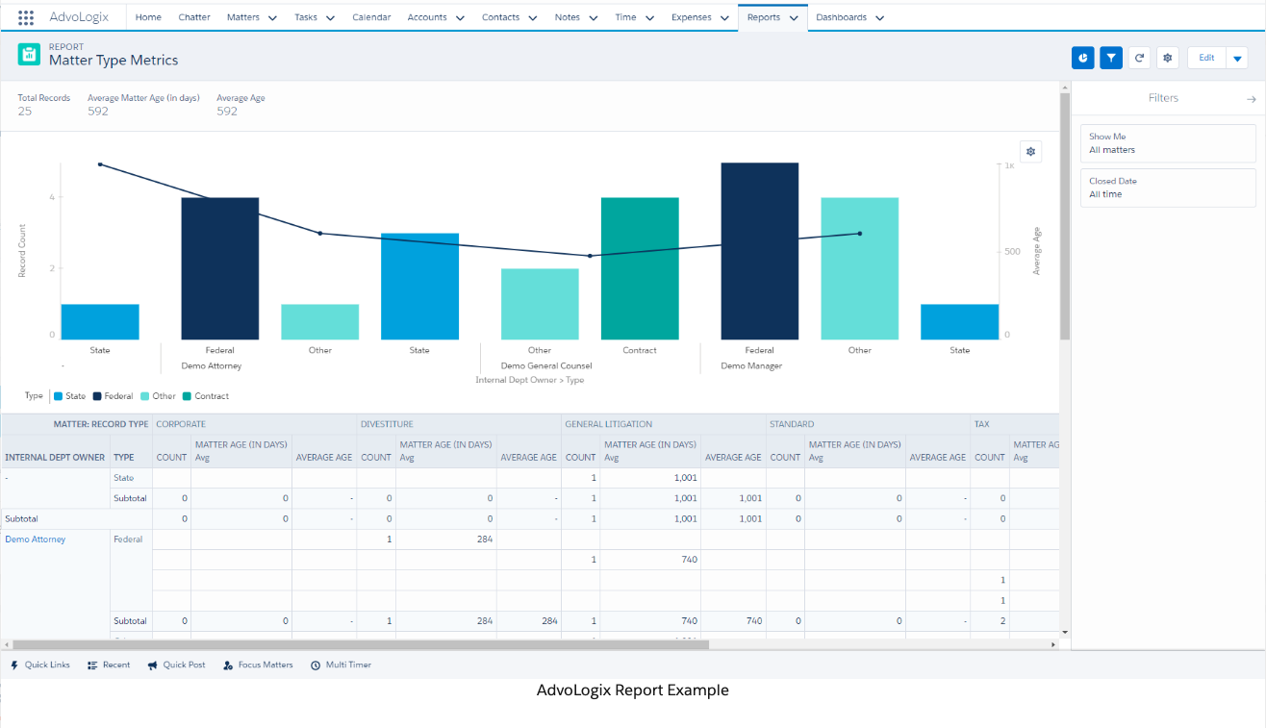Open the App Launcher waffle icon

[24, 16]
